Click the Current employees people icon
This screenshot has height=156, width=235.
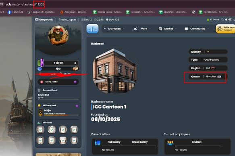(170, 143)
